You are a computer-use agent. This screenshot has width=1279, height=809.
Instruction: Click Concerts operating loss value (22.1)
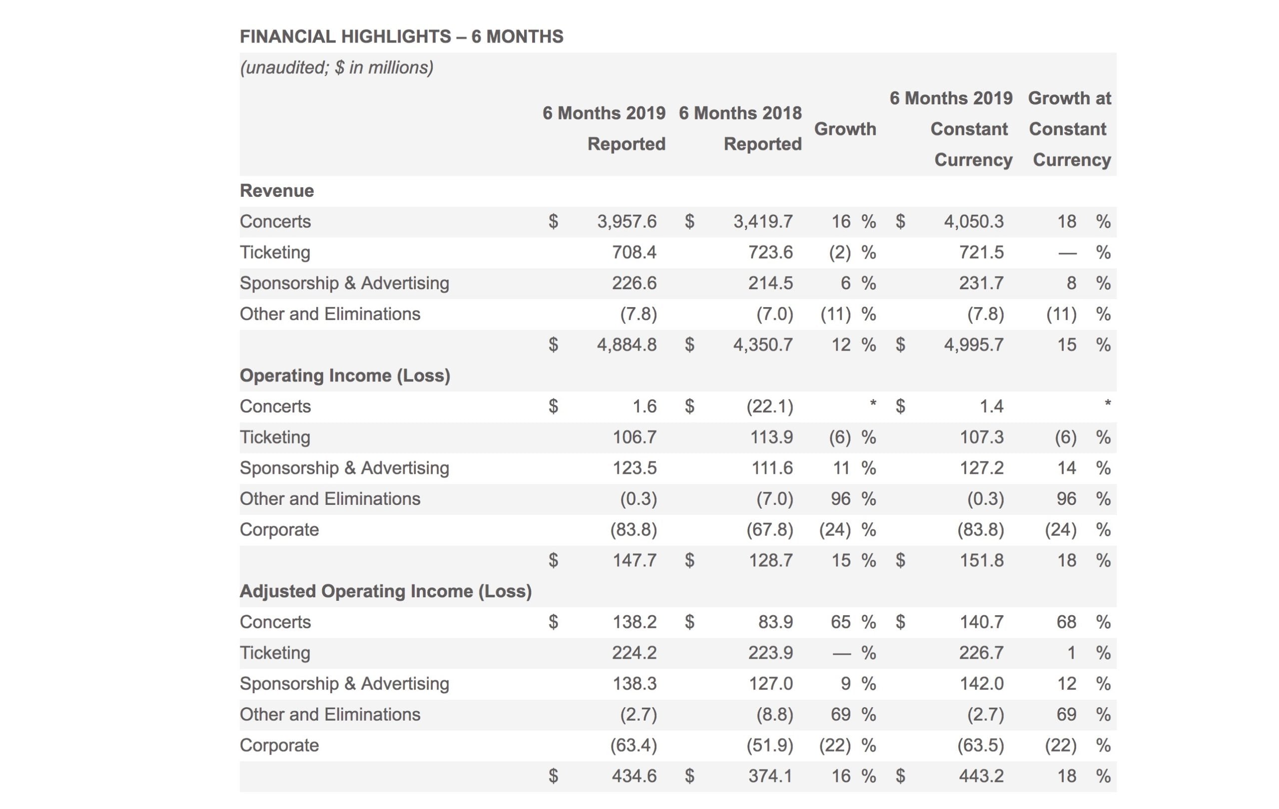(x=769, y=406)
